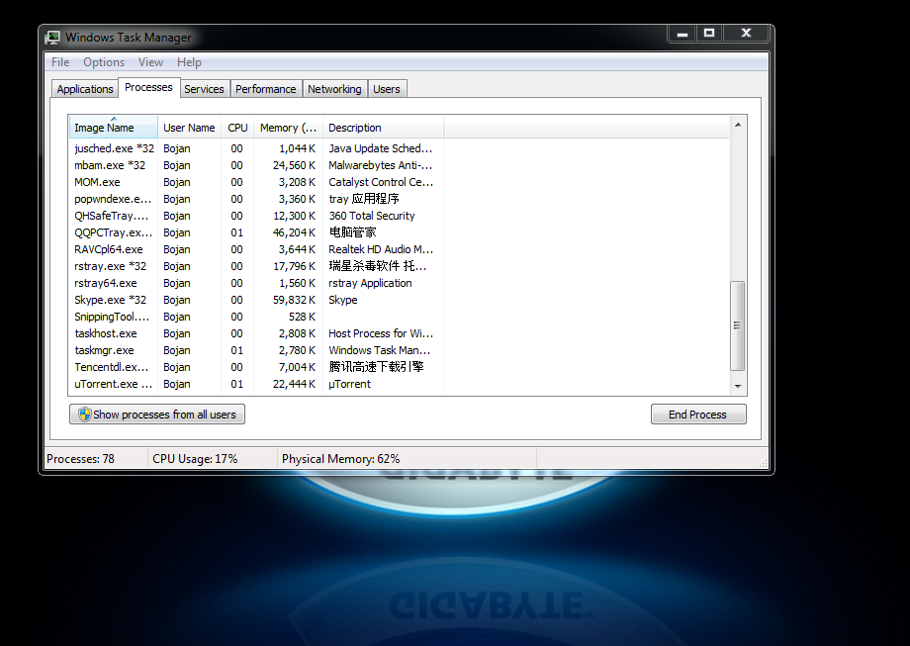Screen dimensions: 910x646
Task: Select the jusched.exe *32 process
Action: [x=256, y=148]
